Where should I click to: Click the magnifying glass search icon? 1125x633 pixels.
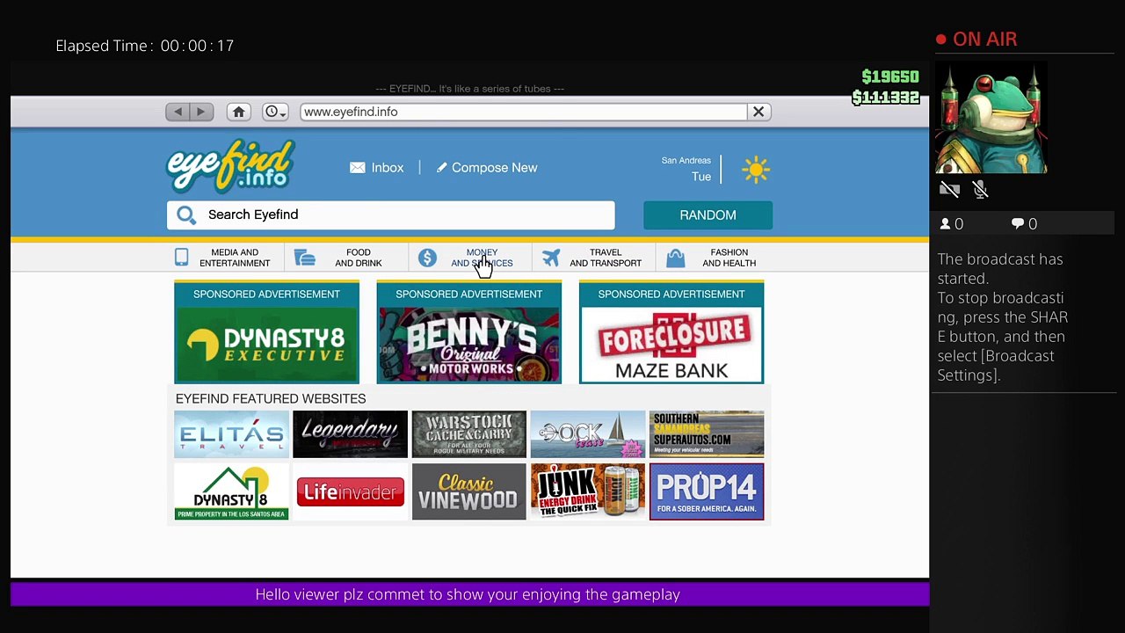tap(185, 215)
